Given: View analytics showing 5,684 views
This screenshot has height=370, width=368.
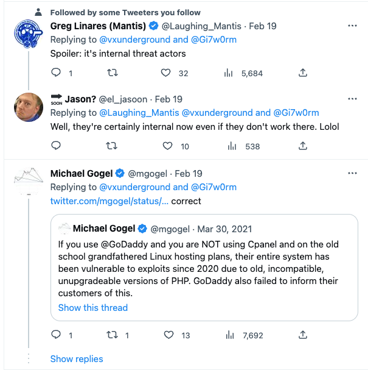Looking at the screenshot, I should (x=230, y=73).
